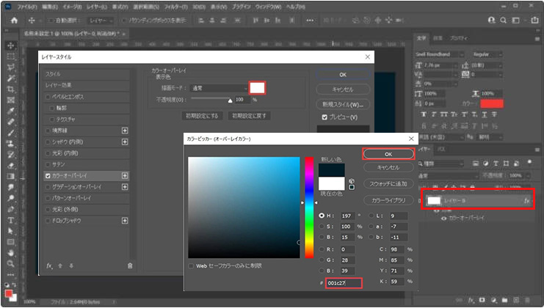Click the three-dots more options icon

pos(310,21)
